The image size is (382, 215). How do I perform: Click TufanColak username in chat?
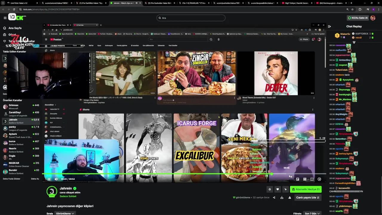(x=342, y=70)
